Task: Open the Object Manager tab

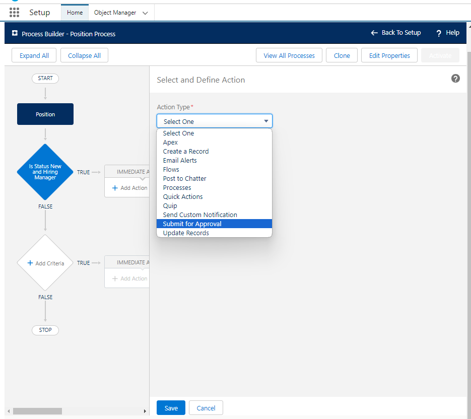Action: tap(115, 13)
